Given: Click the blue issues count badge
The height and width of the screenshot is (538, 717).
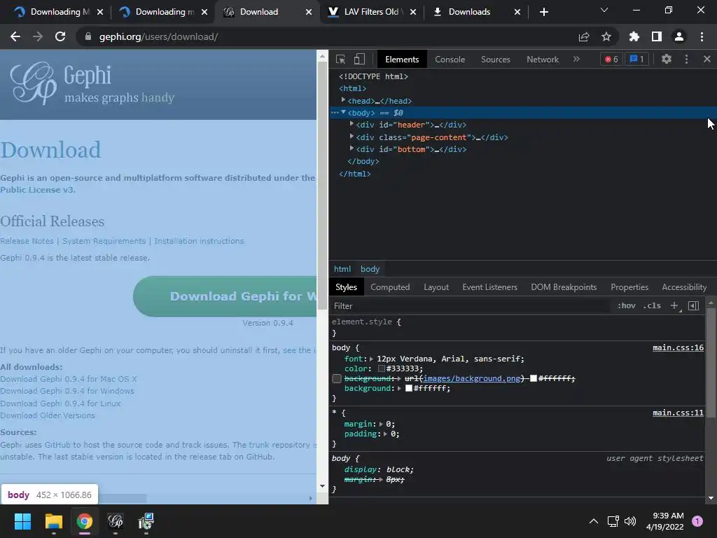Looking at the screenshot, I should (636, 59).
